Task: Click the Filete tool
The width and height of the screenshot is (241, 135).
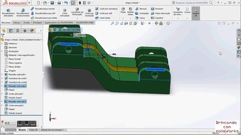Action: pyautogui.click(x=123, y=10)
